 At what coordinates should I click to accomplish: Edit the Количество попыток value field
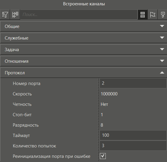tap(133, 146)
